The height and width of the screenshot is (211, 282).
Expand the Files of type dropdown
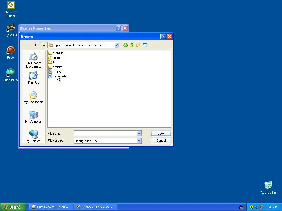pyautogui.click(x=139, y=141)
